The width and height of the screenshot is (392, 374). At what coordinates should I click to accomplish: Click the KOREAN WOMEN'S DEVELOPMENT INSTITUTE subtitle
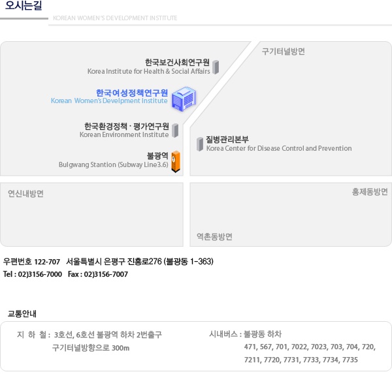pyautogui.click(x=115, y=18)
